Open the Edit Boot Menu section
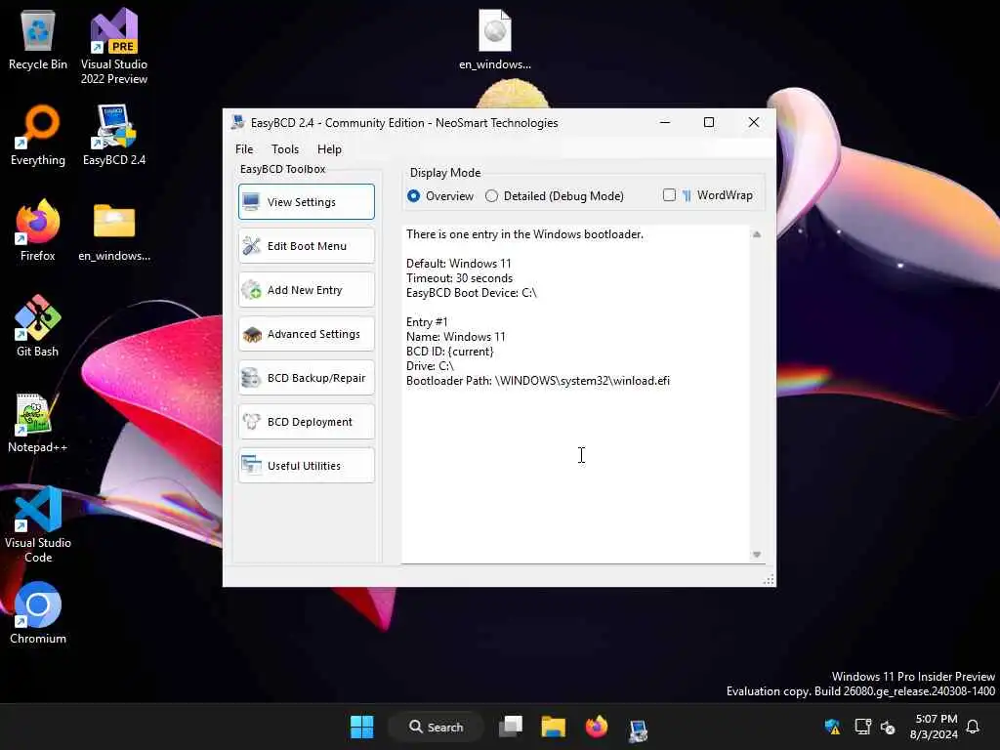The width and height of the screenshot is (1000, 750). tap(306, 245)
